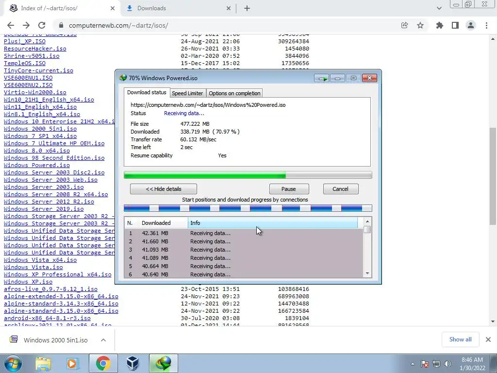Toggle the Chrome side panel icon
The width and height of the screenshot is (497, 373).
pos(455,25)
